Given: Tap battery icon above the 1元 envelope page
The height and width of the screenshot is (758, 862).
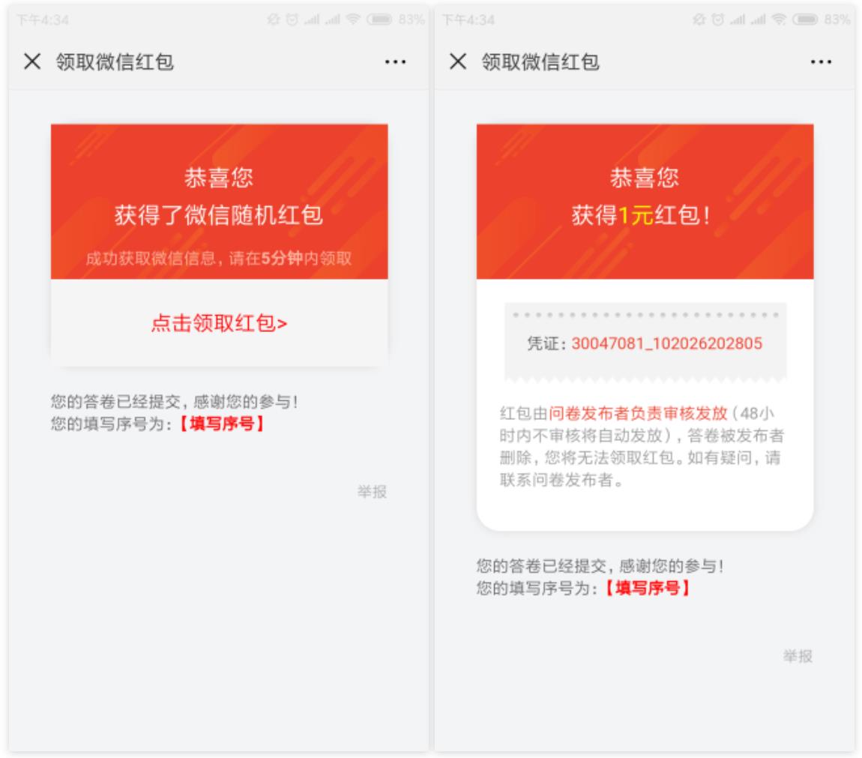Looking at the screenshot, I should pos(807,20).
